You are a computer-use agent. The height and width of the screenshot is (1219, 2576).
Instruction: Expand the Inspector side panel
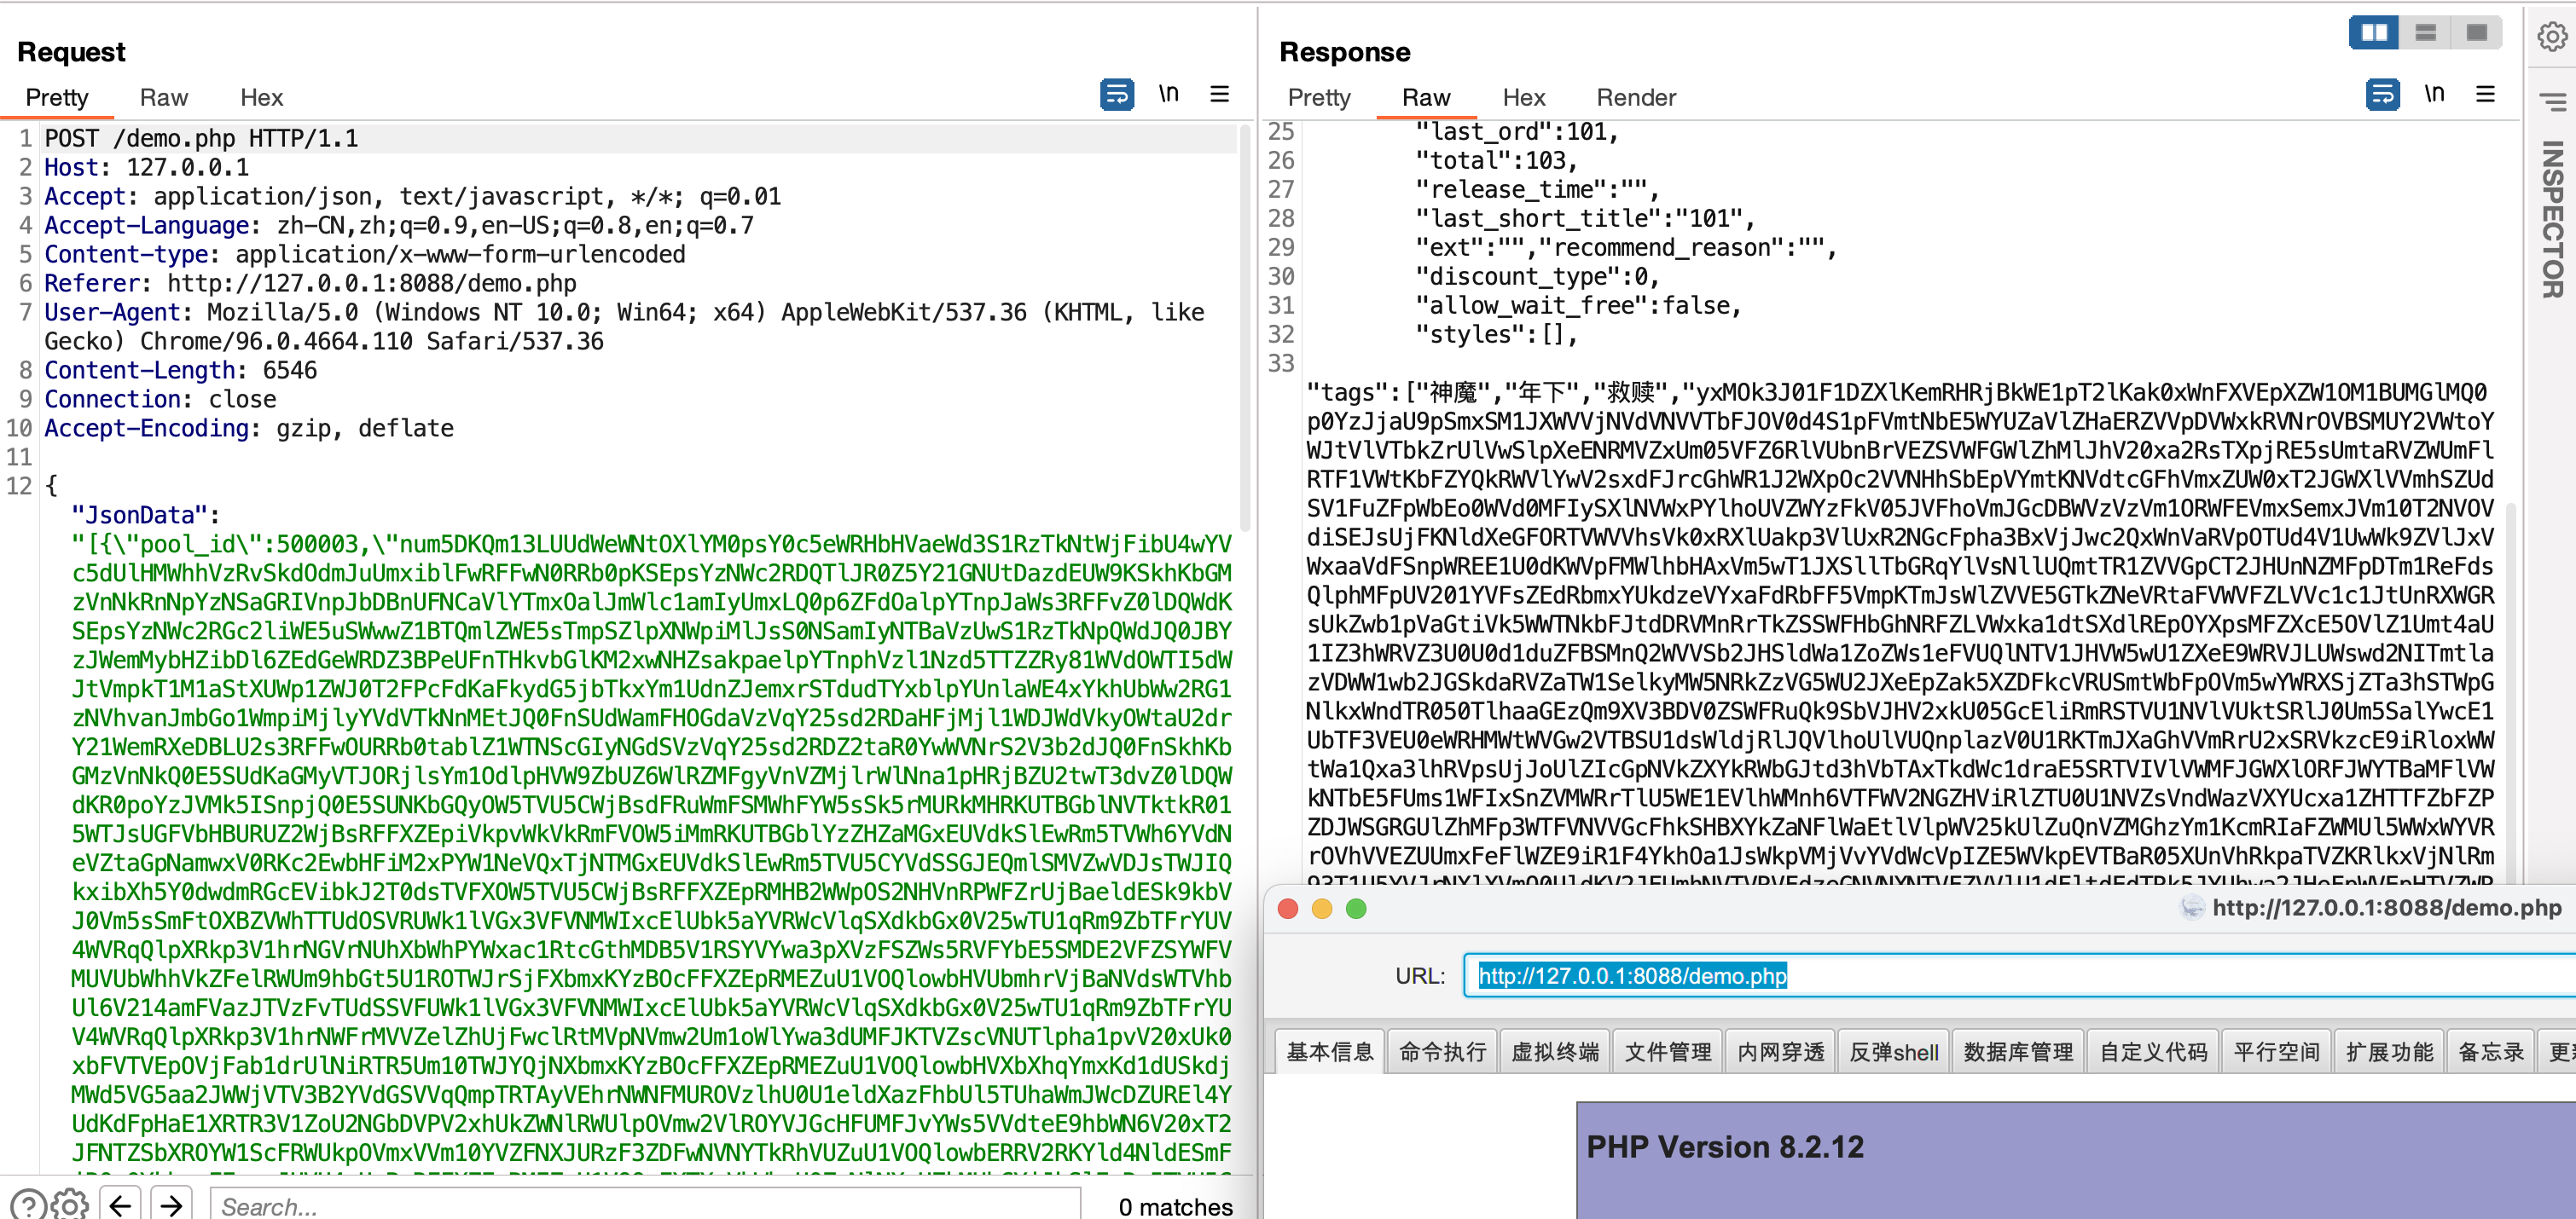(x=2551, y=220)
